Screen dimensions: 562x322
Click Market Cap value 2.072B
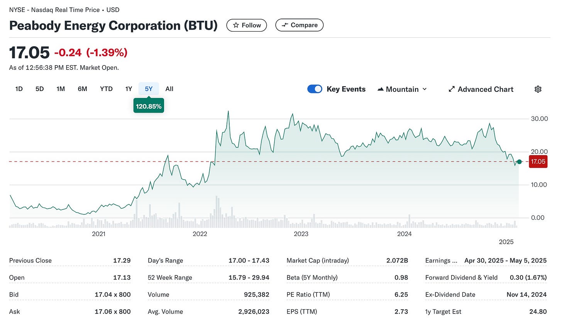[x=397, y=261]
